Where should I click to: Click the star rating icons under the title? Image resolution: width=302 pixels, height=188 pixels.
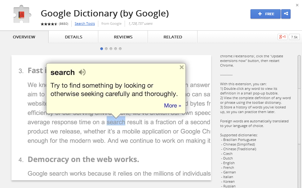[49, 24]
